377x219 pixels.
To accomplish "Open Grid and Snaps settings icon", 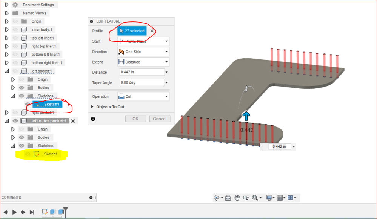I will 280,198.
